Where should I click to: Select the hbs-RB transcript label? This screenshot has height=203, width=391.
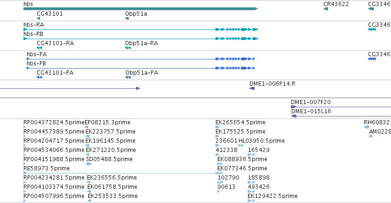(x=33, y=34)
